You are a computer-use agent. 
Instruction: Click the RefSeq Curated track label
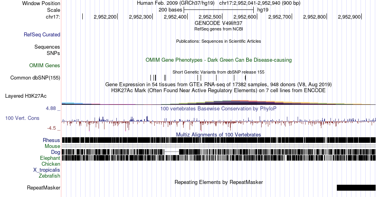pos(42,34)
